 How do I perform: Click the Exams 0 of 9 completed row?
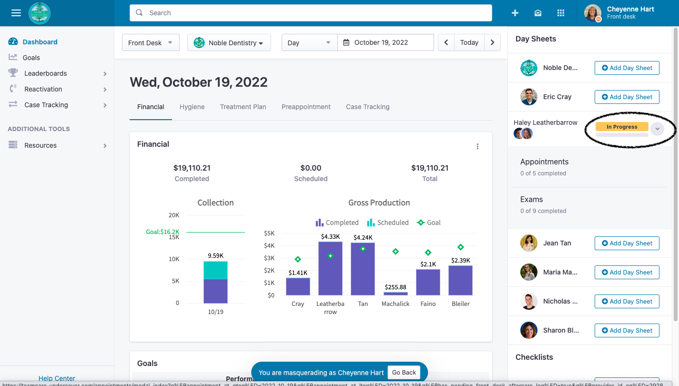pyautogui.click(x=590, y=204)
